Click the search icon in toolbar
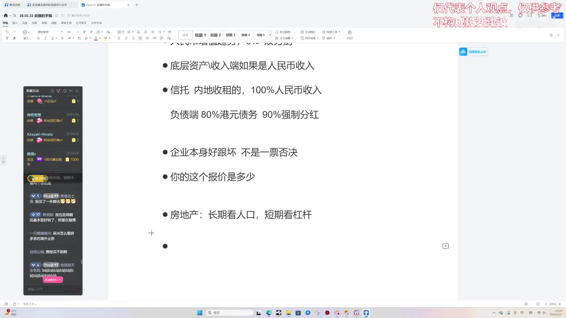 click(551, 35)
